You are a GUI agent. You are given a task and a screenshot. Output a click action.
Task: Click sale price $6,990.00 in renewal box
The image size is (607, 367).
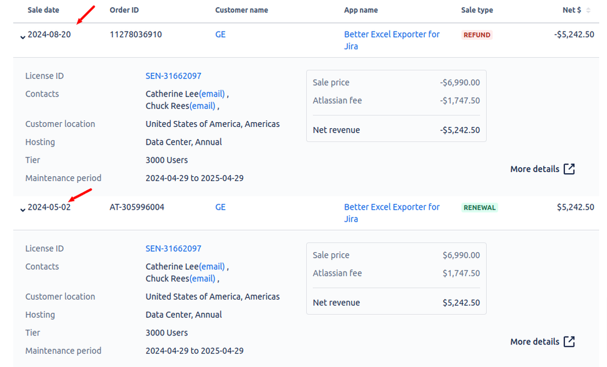461,255
